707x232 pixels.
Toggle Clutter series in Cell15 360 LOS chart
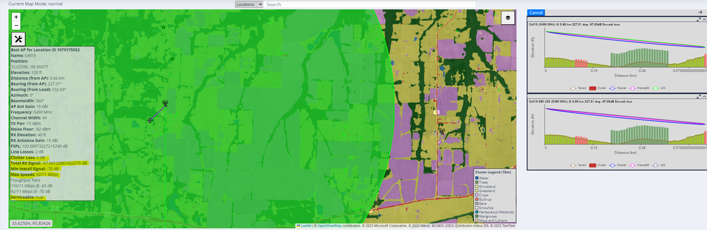tap(597, 165)
